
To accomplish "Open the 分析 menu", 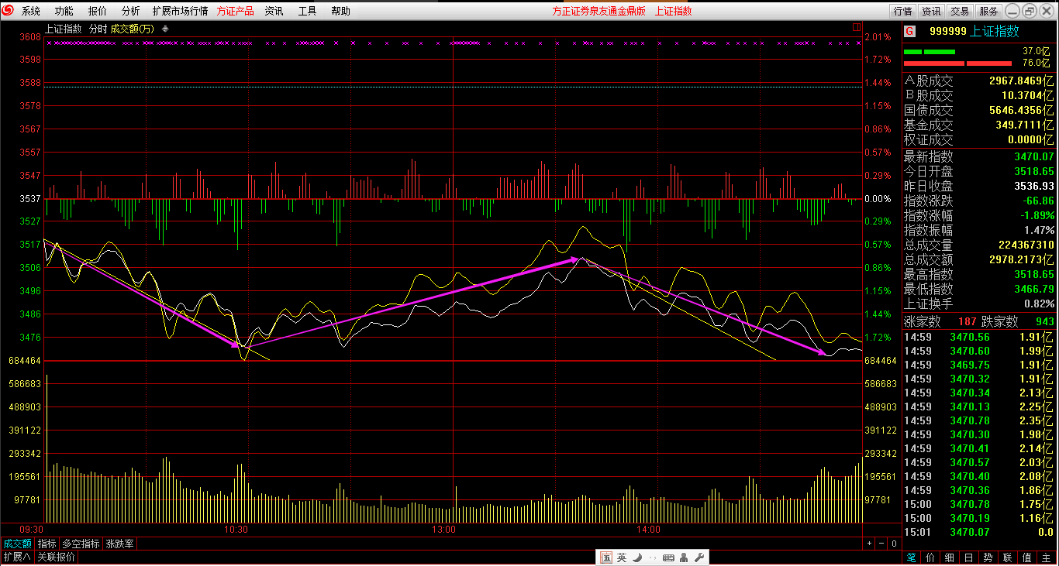I will click(x=131, y=11).
